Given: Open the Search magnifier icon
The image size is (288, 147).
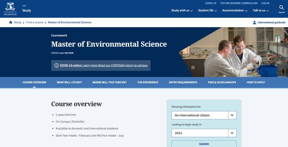Looking at the screenshot, I should [282, 7].
